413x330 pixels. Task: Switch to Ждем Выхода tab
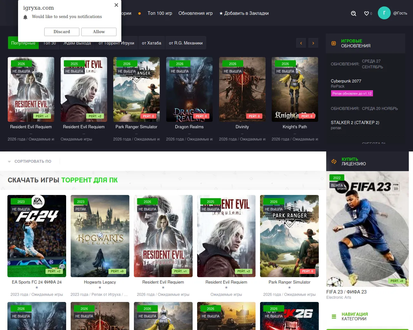77,43
